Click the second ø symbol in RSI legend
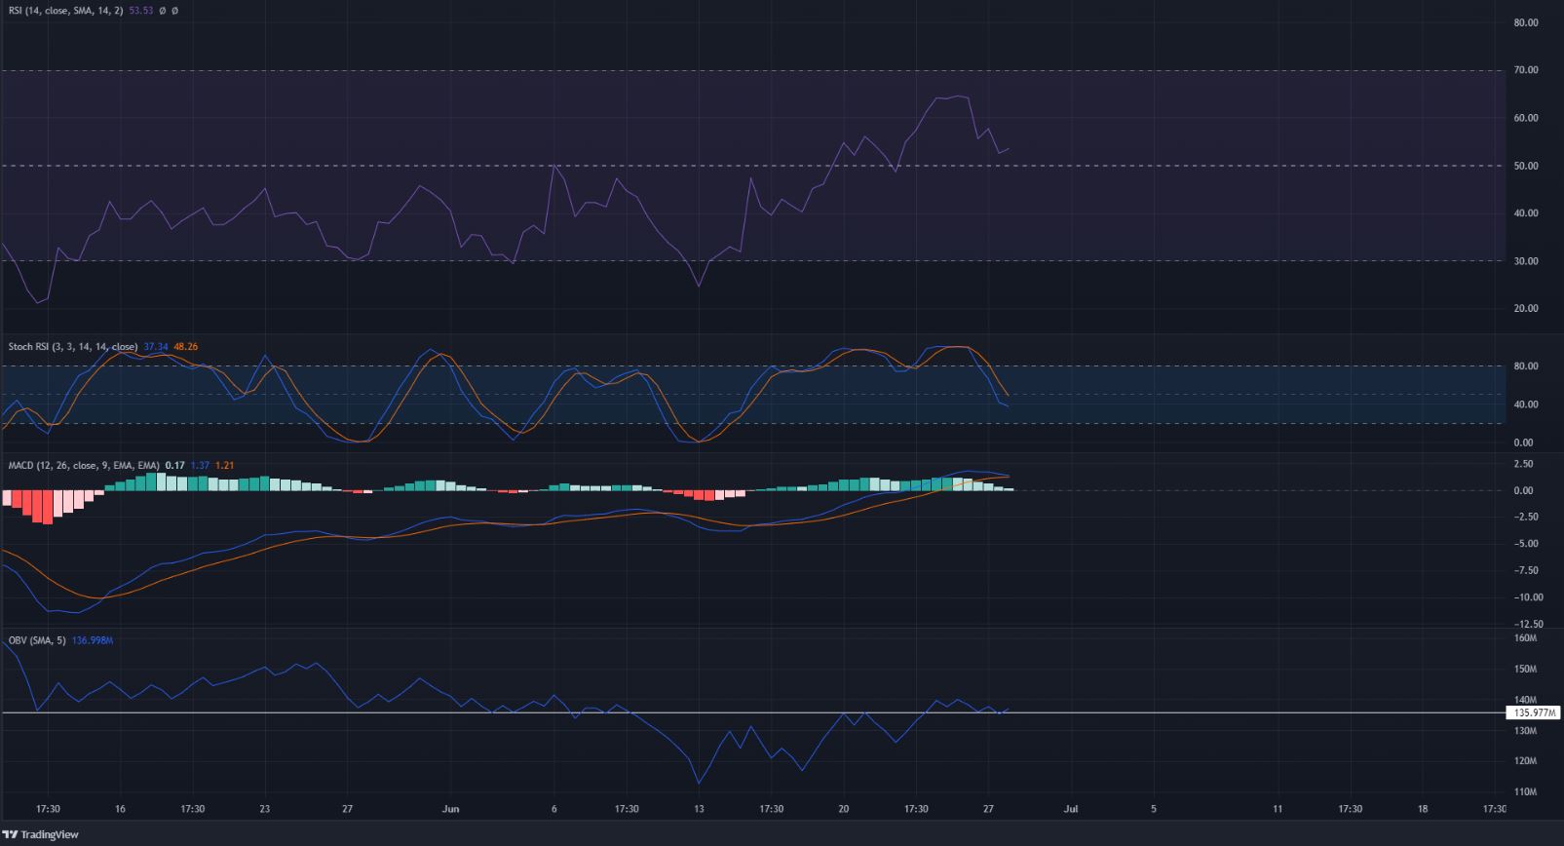Screen dimensions: 1564x846 tap(173, 11)
